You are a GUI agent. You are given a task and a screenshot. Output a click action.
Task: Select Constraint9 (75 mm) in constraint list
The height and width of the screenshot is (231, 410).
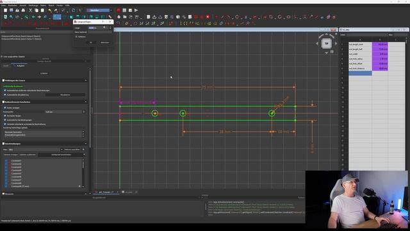click(x=20, y=186)
